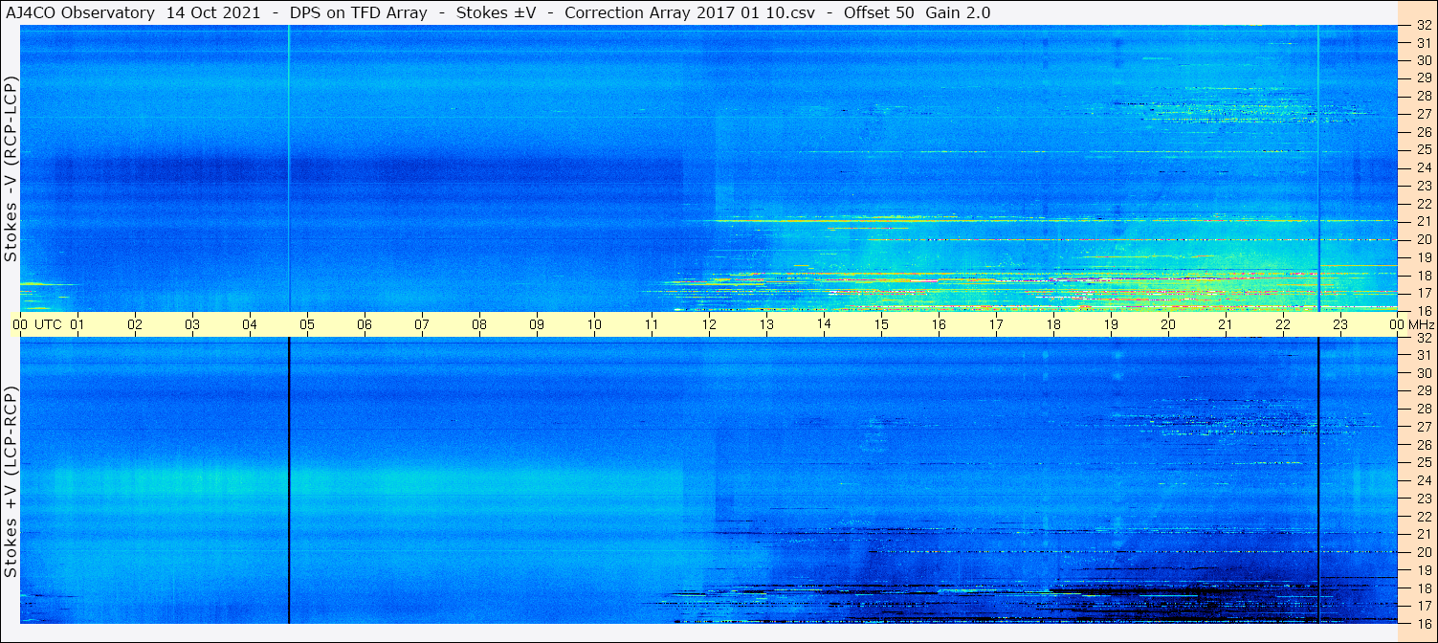The image size is (1438, 643).
Task: Click the '20' MHz tick of upper -V panel
Action: coord(1423,239)
